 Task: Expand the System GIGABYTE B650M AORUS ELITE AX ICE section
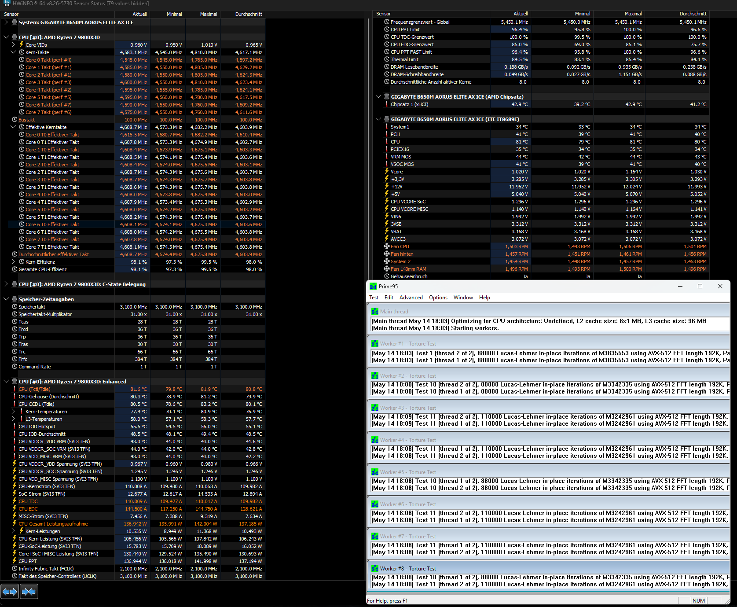pos(6,22)
